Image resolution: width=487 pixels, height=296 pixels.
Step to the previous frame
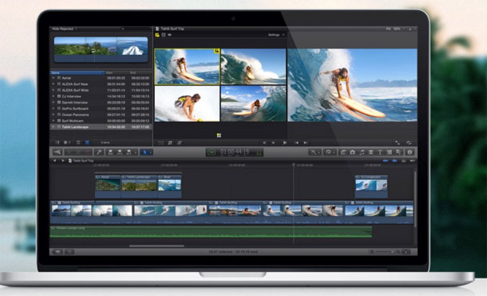click(264, 142)
